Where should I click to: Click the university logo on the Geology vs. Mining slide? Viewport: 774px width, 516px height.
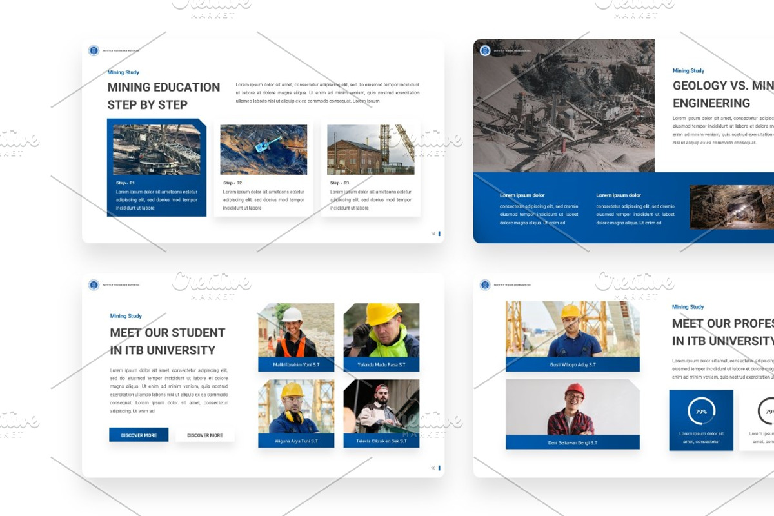coord(485,50)
